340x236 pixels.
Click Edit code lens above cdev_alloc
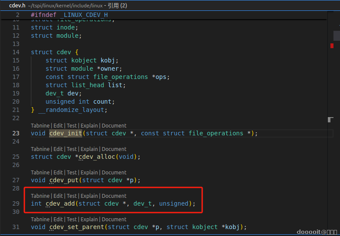[x=58, y=149]
